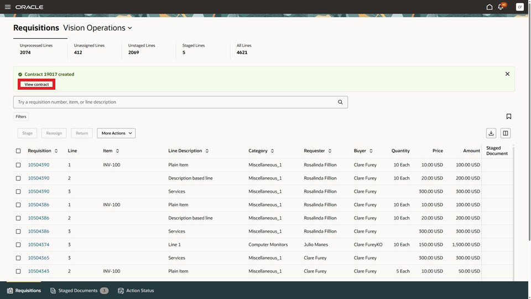
Task: Click the Clare FureyKO buyer cell
Action: (x=368, y=244)
